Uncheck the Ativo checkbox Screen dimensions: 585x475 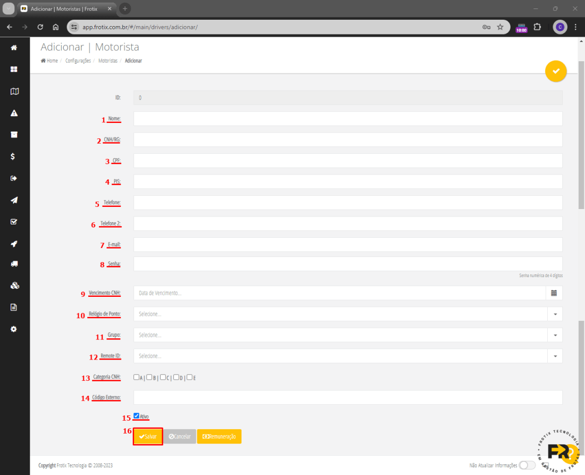137,416
